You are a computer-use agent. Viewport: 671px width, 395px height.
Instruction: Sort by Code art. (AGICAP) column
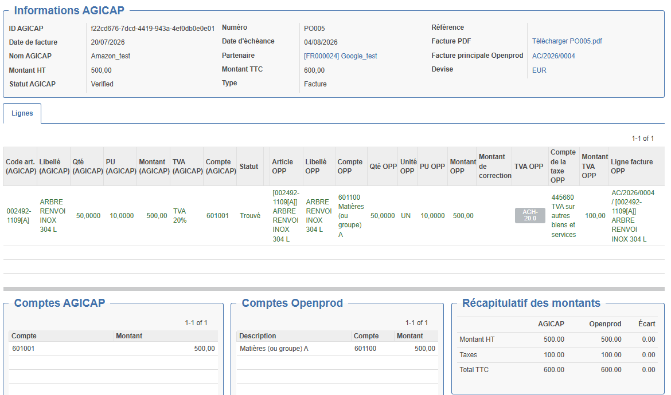coord(20,167)
